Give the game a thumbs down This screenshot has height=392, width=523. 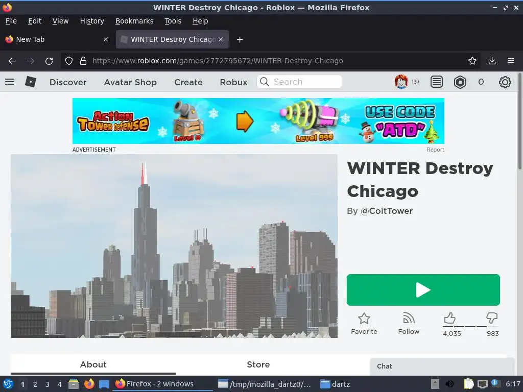[492, 318]
